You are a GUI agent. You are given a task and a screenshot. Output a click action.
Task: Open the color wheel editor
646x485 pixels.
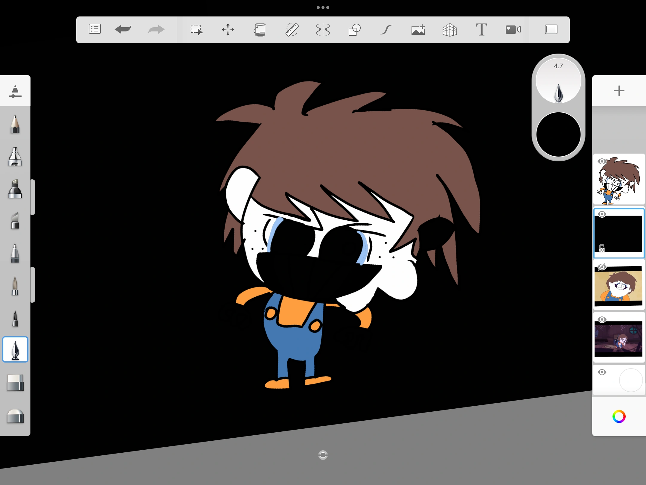619,416
